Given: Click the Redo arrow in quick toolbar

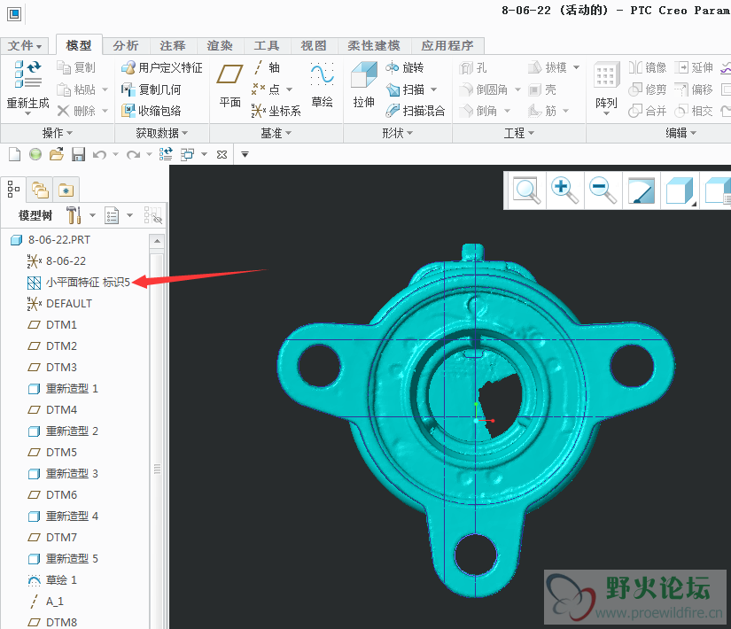Looking at the screenshot, I should [x=133, y=154].
